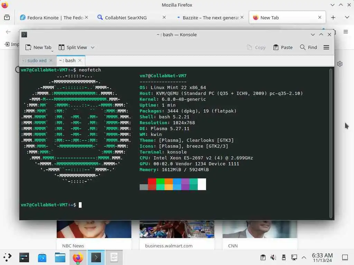The width and height of the screenshot is (354, 265).
Task: Open the business.walmart.com sponsored thumbnail
Action: click(x=177, y=229)
